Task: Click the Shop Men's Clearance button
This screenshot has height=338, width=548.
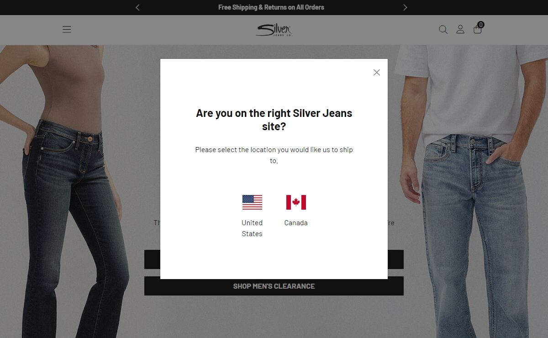Action: click(x=274, y=286)
